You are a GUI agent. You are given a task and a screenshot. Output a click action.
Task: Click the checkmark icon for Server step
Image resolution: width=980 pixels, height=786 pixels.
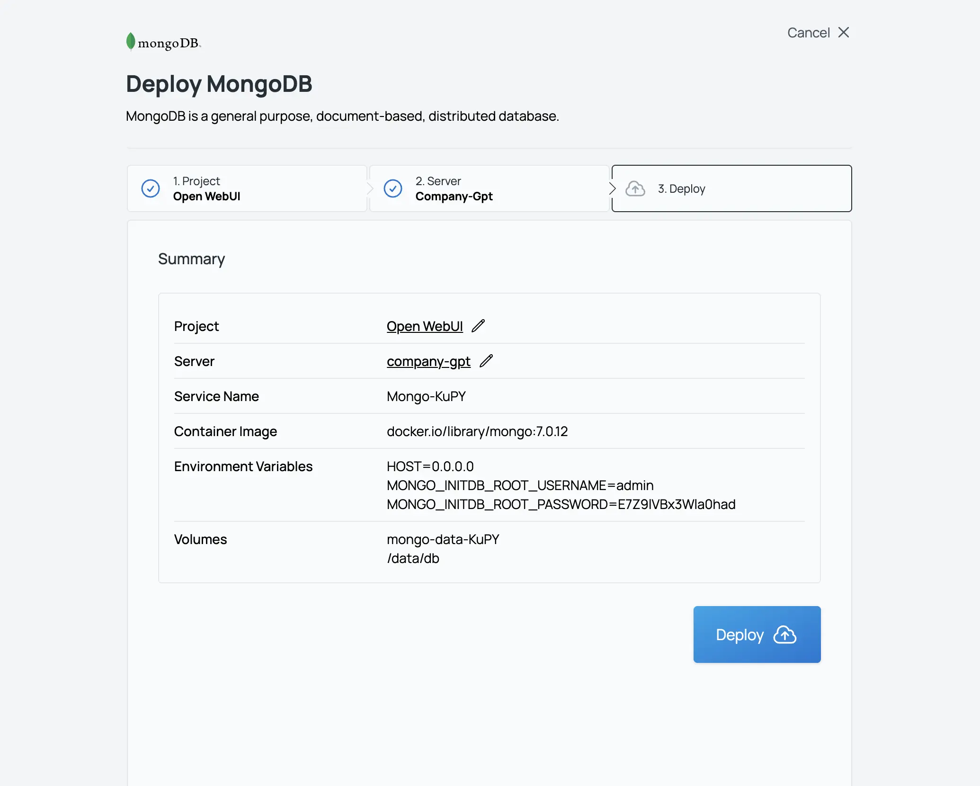393,188
